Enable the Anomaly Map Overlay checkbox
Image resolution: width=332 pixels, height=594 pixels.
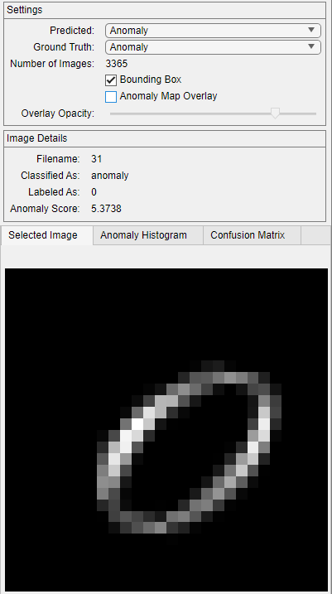coord(111,97)
